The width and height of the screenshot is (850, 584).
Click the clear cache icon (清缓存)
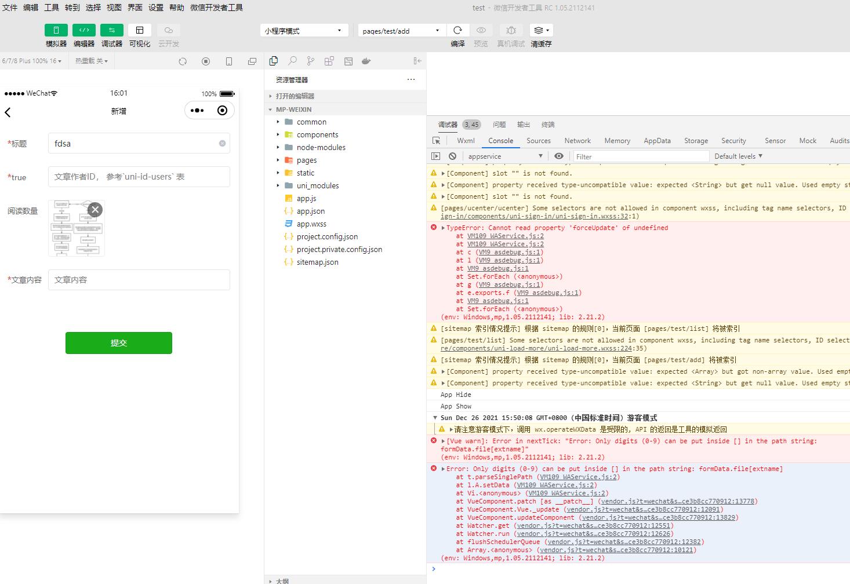coord(540,30)
